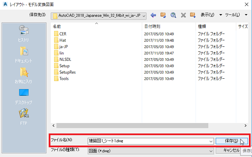252x157 pixels.
Task: Go back to the previous folder with blue arrow
Action: [x=153, y=15]
